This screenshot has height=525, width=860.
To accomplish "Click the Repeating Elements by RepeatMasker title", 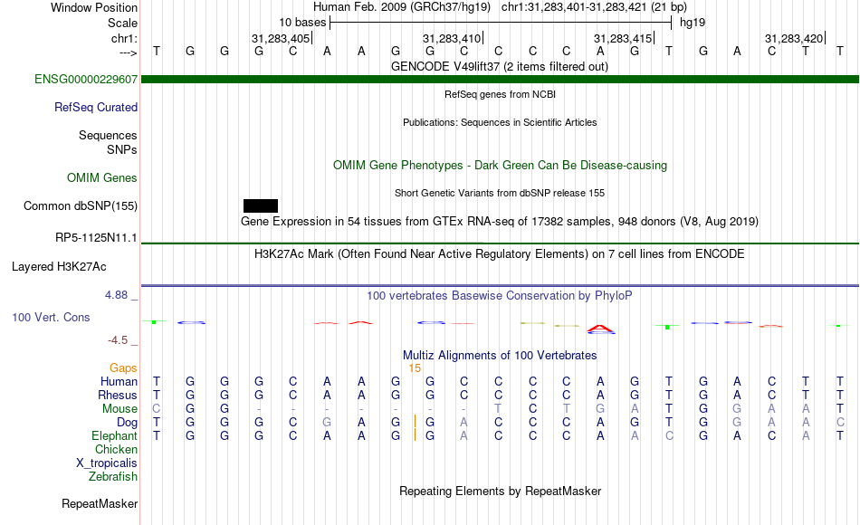I will click(500, 492).
